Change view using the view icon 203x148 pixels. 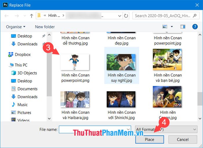[x=165, y=27]
